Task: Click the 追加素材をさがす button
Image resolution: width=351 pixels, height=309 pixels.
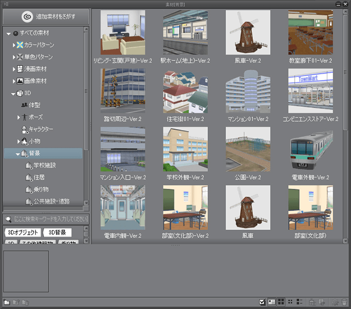Action: pyautogui.click(x=45, y=17)
